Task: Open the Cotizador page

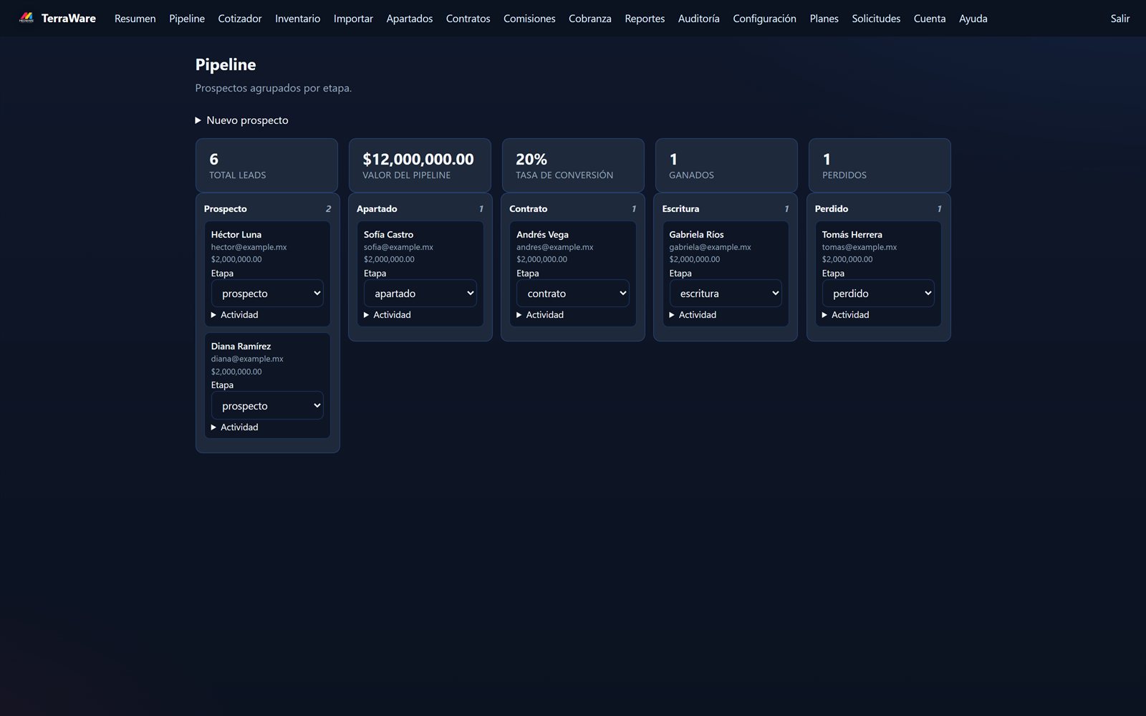Action: click(x=240, y=19)
